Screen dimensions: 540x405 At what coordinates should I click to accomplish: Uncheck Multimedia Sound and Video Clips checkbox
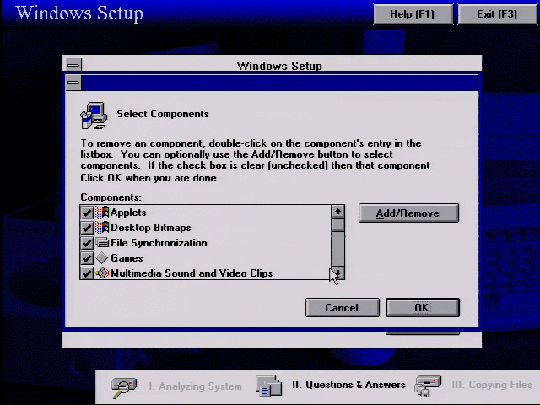coord(87,273)
